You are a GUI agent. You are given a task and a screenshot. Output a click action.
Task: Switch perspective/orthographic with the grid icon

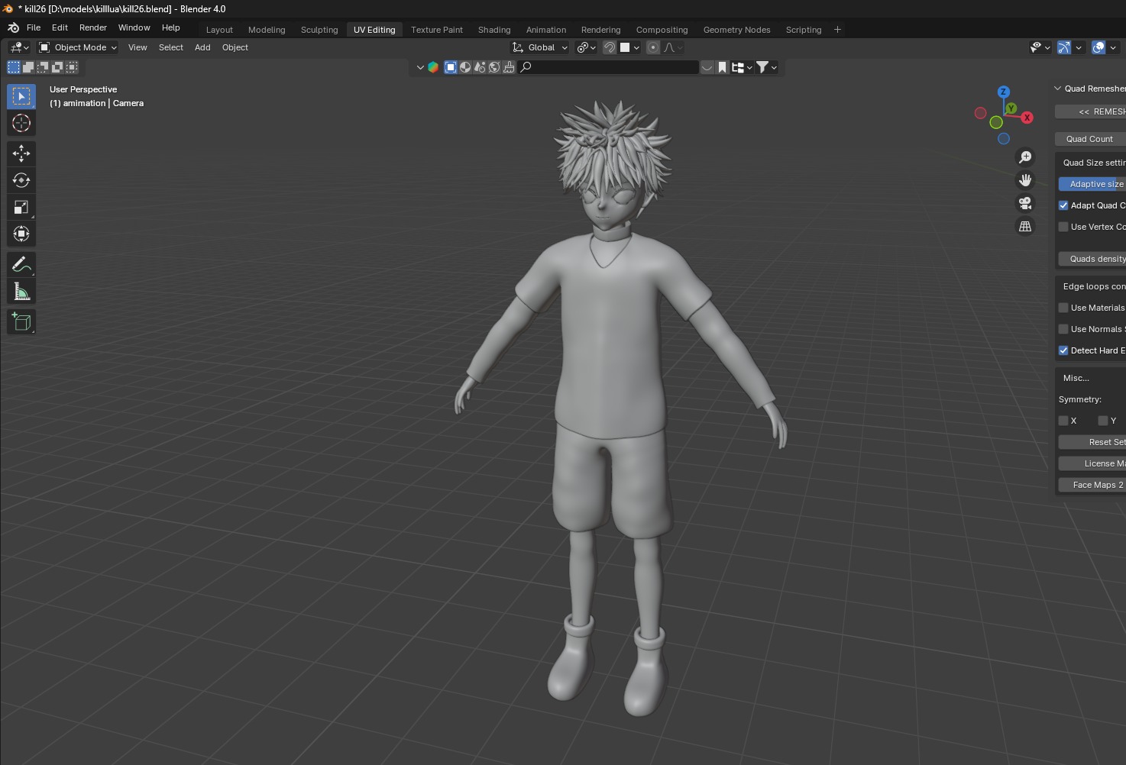(x=1025, y=226)
